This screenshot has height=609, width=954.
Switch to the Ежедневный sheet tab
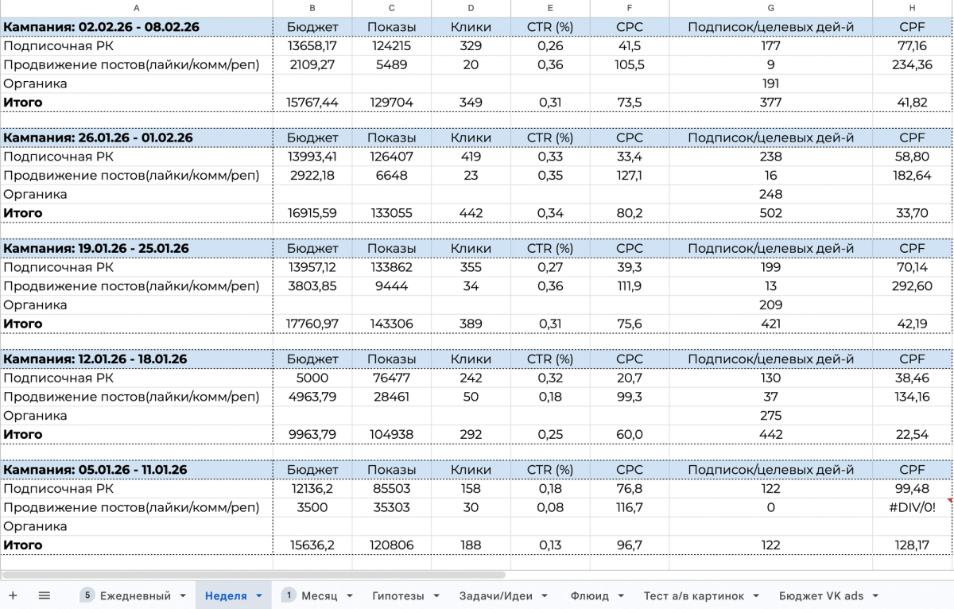tap(135, 595)
